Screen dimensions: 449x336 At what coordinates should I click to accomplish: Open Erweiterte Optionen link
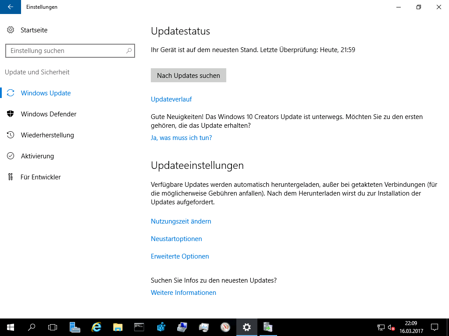pyautogui.click(x=180, y=256)
